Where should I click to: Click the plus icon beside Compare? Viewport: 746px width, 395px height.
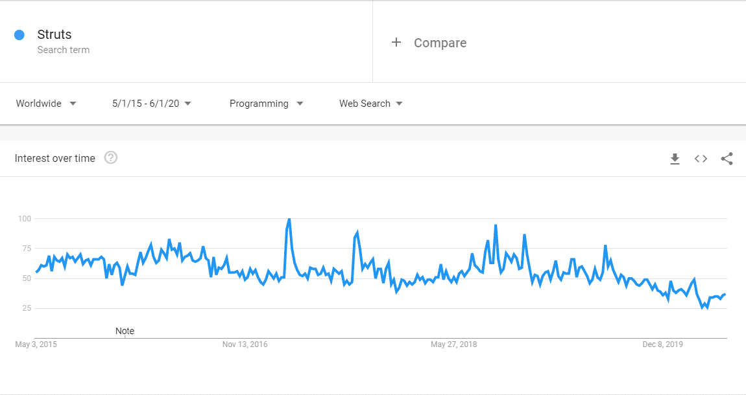tap(396, 42)
